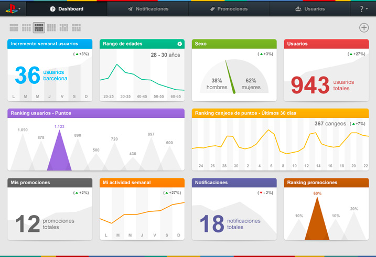Screen dimensions: 376x257
Task: Switch to the Notificaciones tab
Action: (x=148, y=9)
